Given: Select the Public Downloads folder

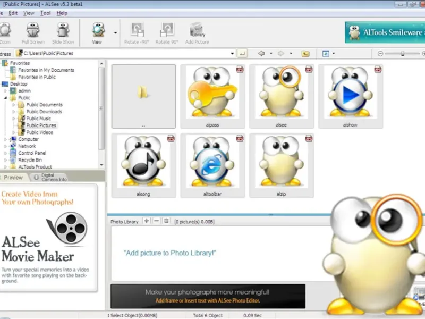Looking at the screenshot, I should click(x=44, y=112).
